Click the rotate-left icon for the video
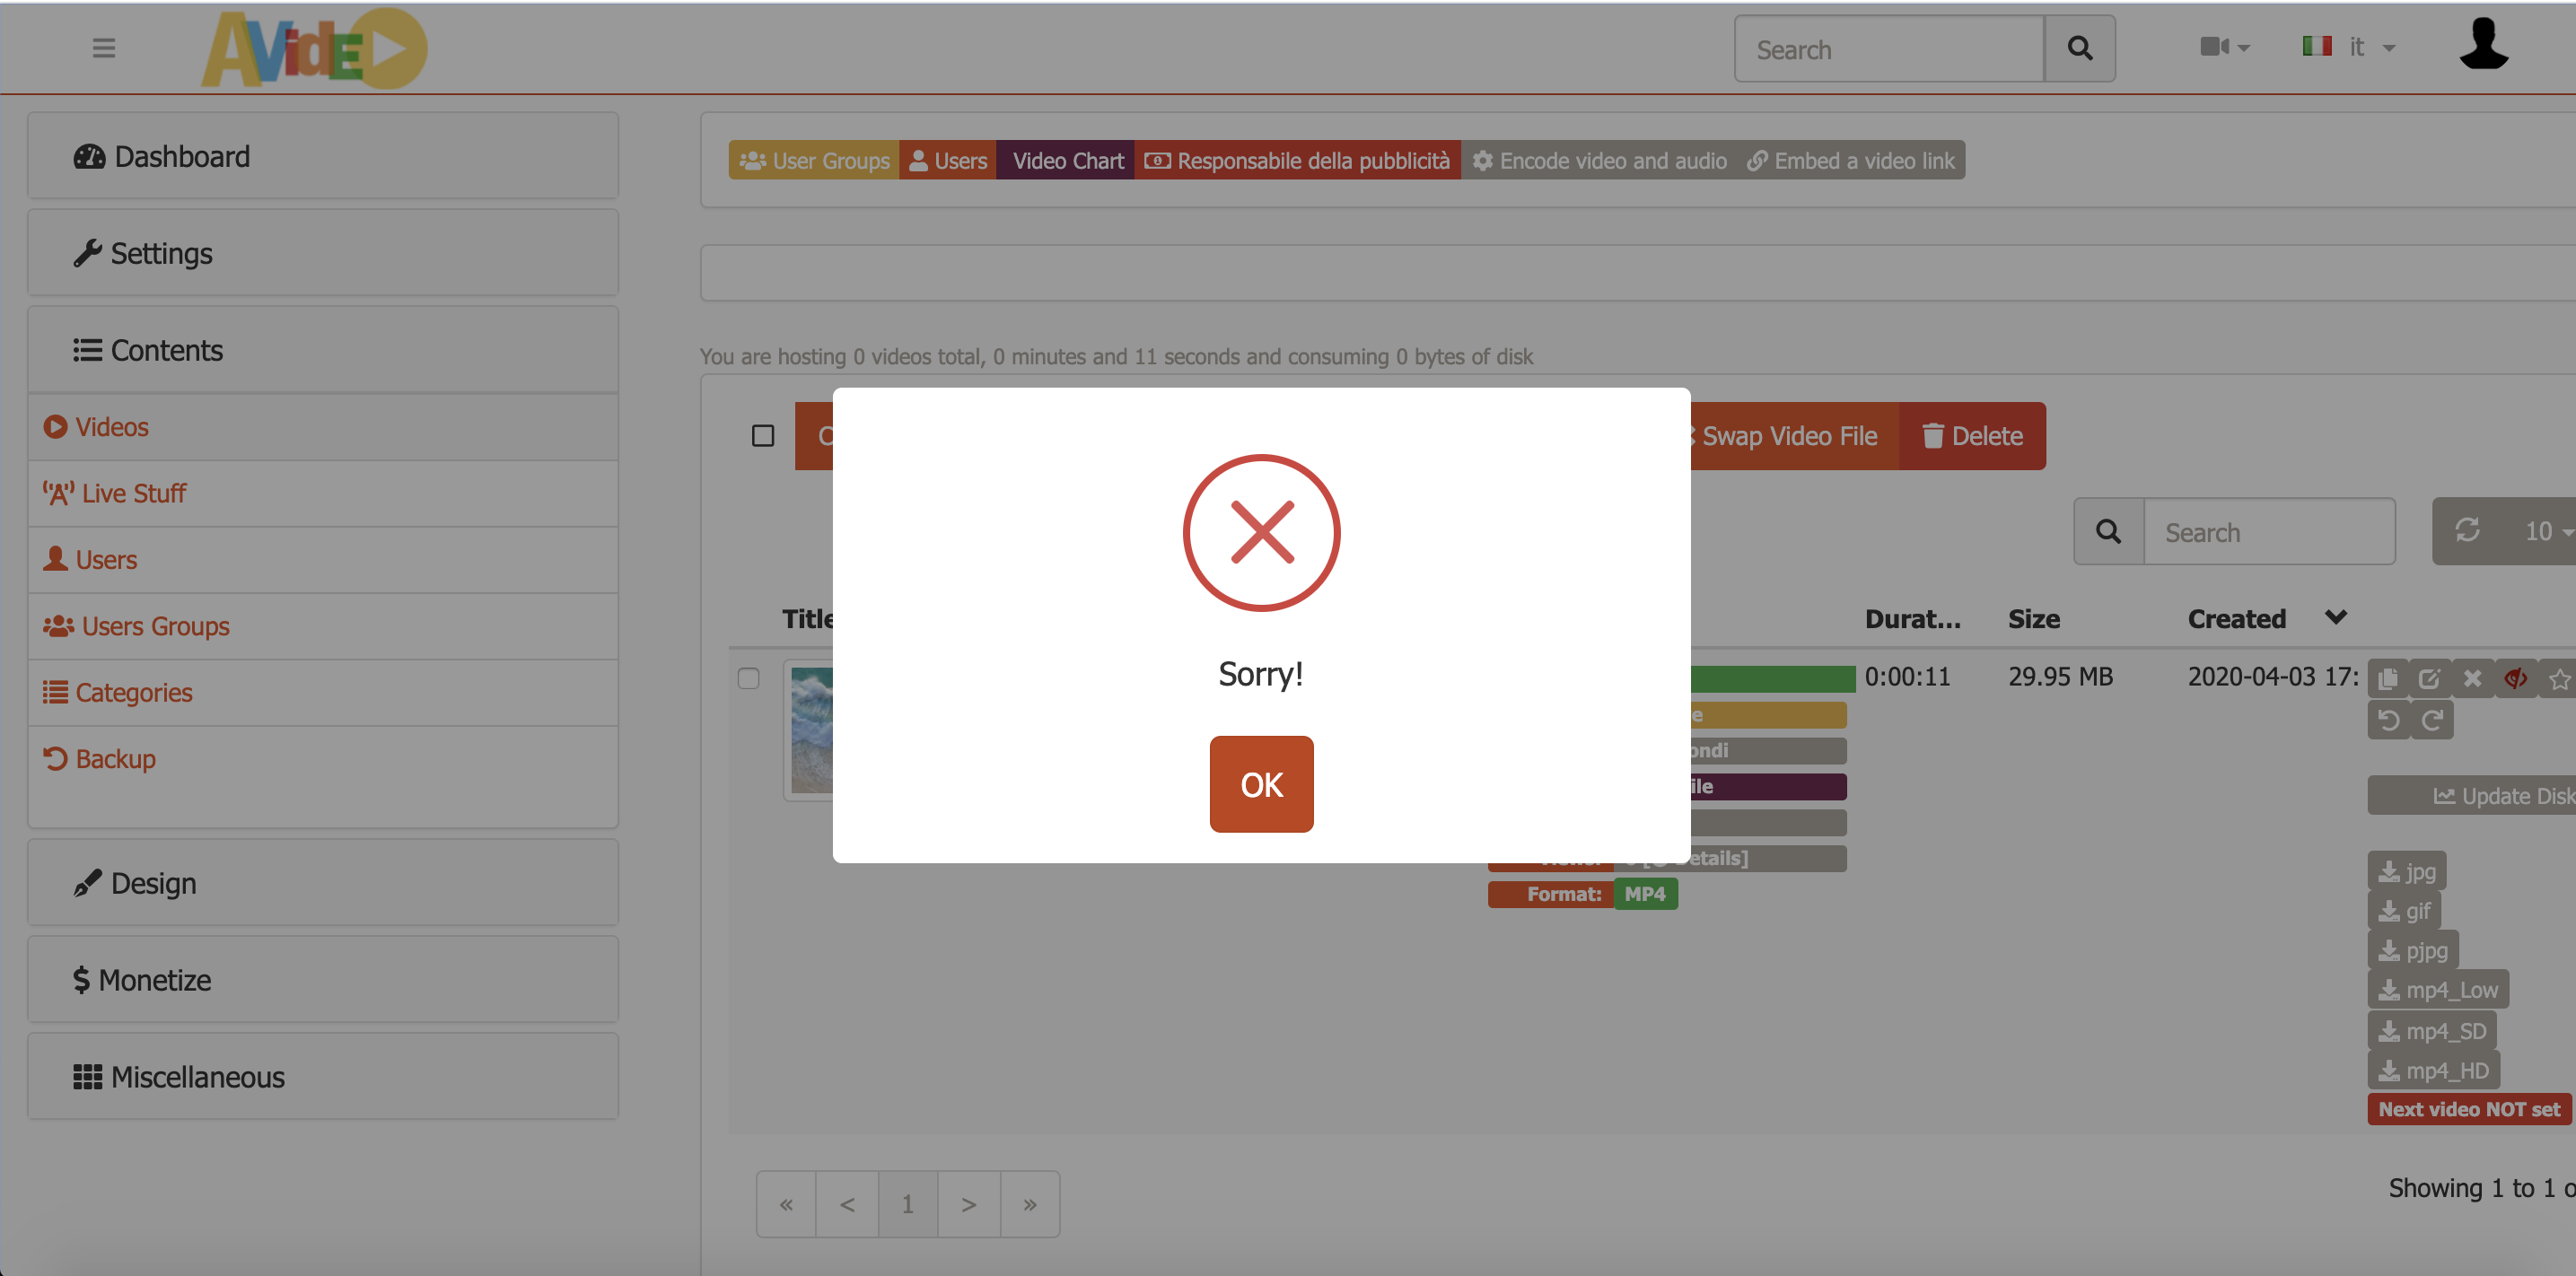Image resolution: width=2576 pixels, height=1276 pixels. click(2389, 719)
